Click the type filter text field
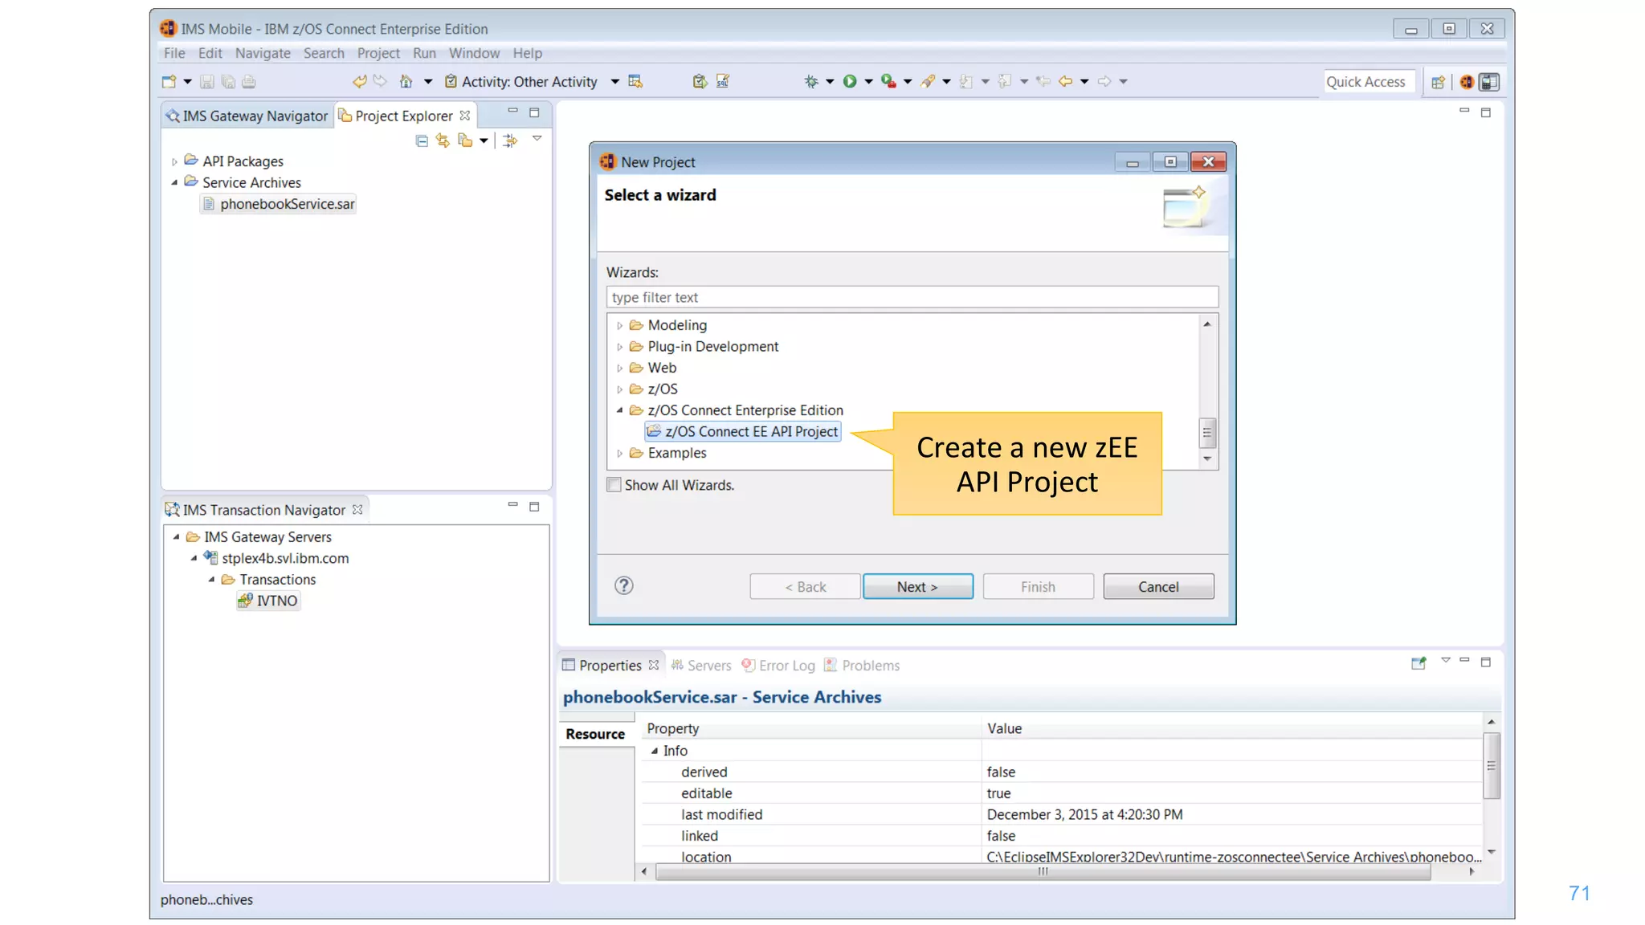This screenshot has height=925, width=1645. (912, 297)
